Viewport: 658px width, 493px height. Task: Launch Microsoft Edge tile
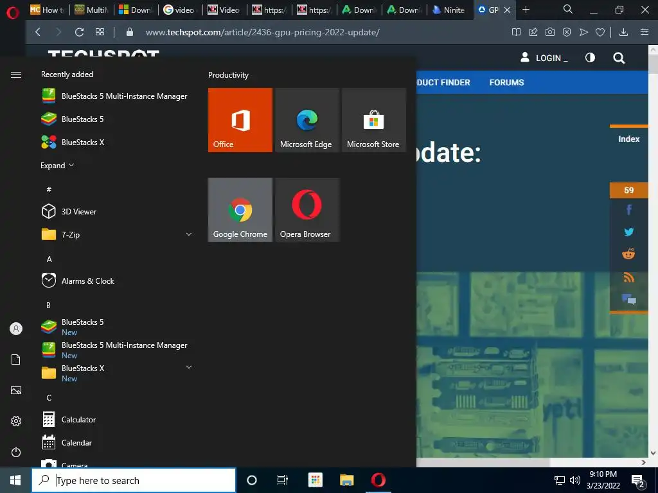click(x=307, y=120)
